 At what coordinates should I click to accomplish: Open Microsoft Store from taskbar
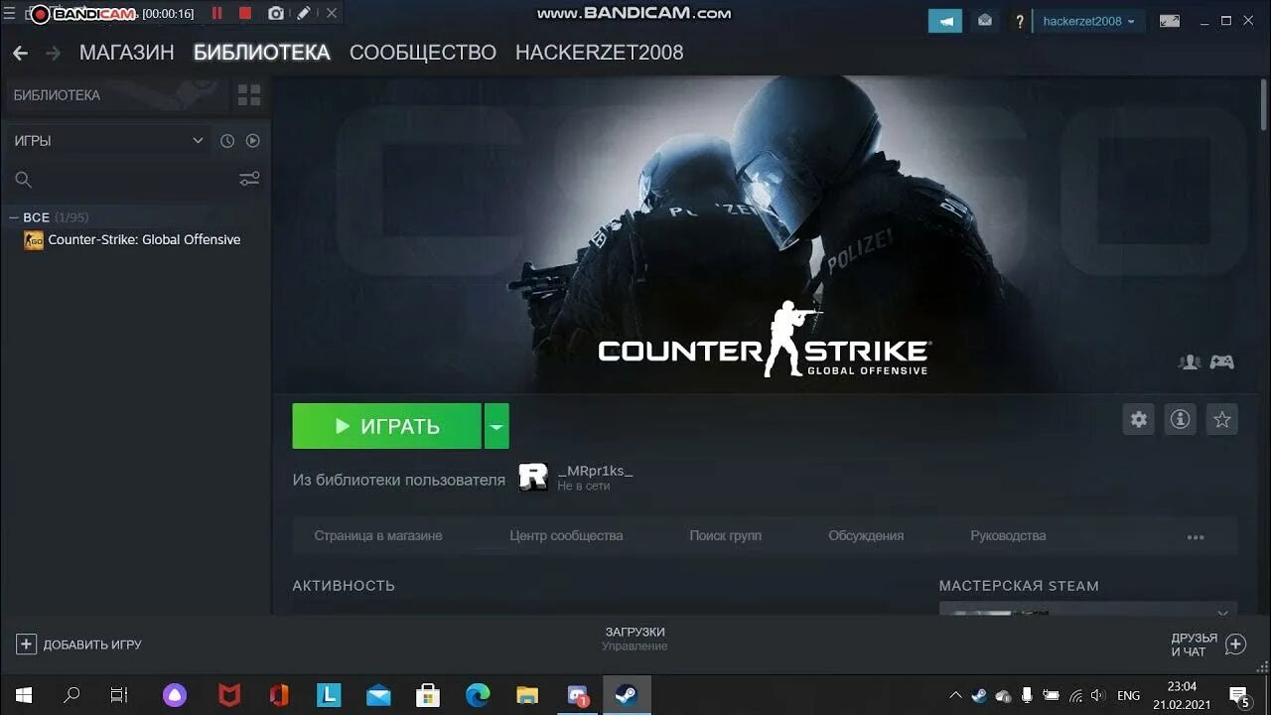click(428, 695)
